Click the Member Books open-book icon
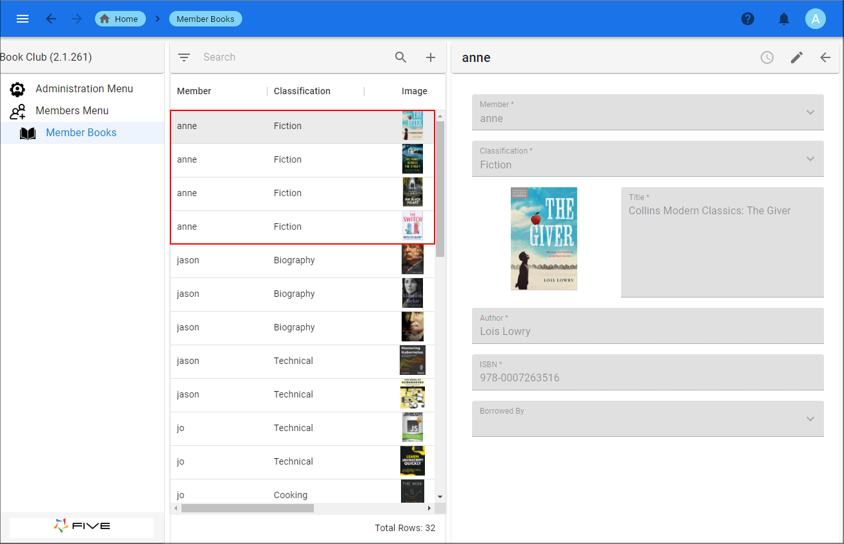 [x=28, y=134]
